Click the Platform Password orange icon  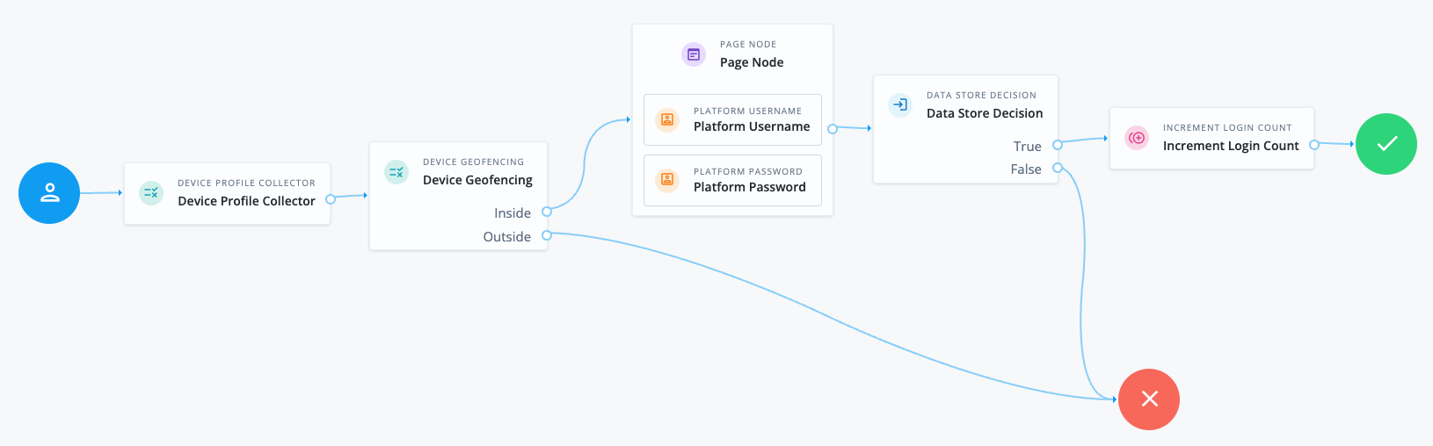pos(667,180)
